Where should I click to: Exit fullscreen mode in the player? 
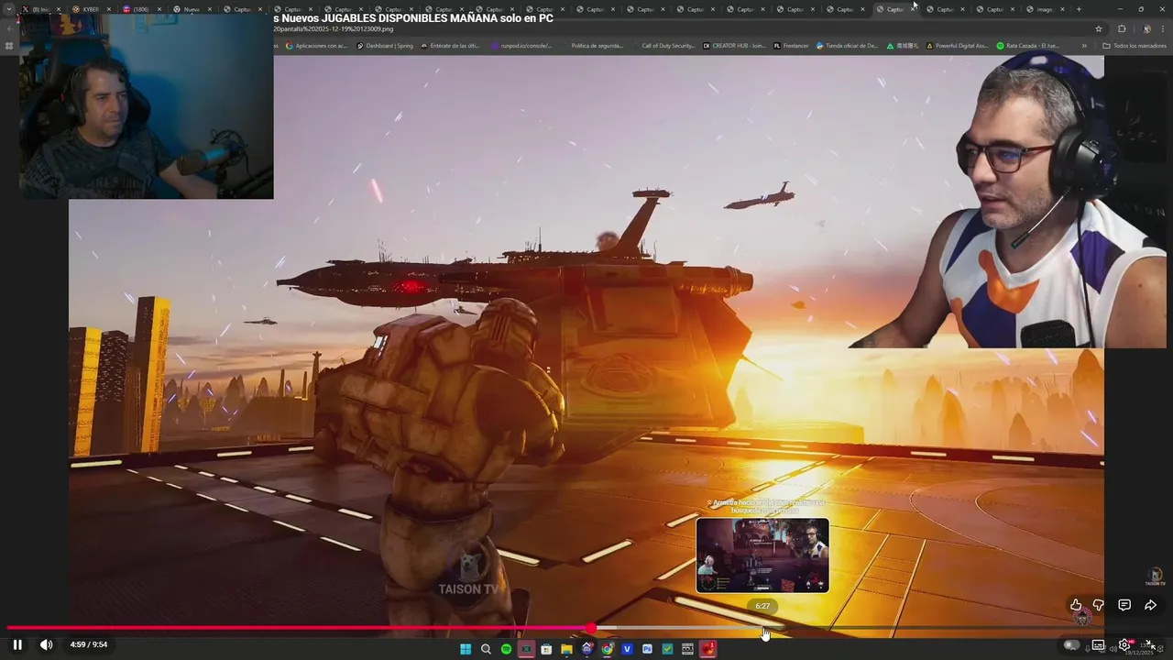1148,644
